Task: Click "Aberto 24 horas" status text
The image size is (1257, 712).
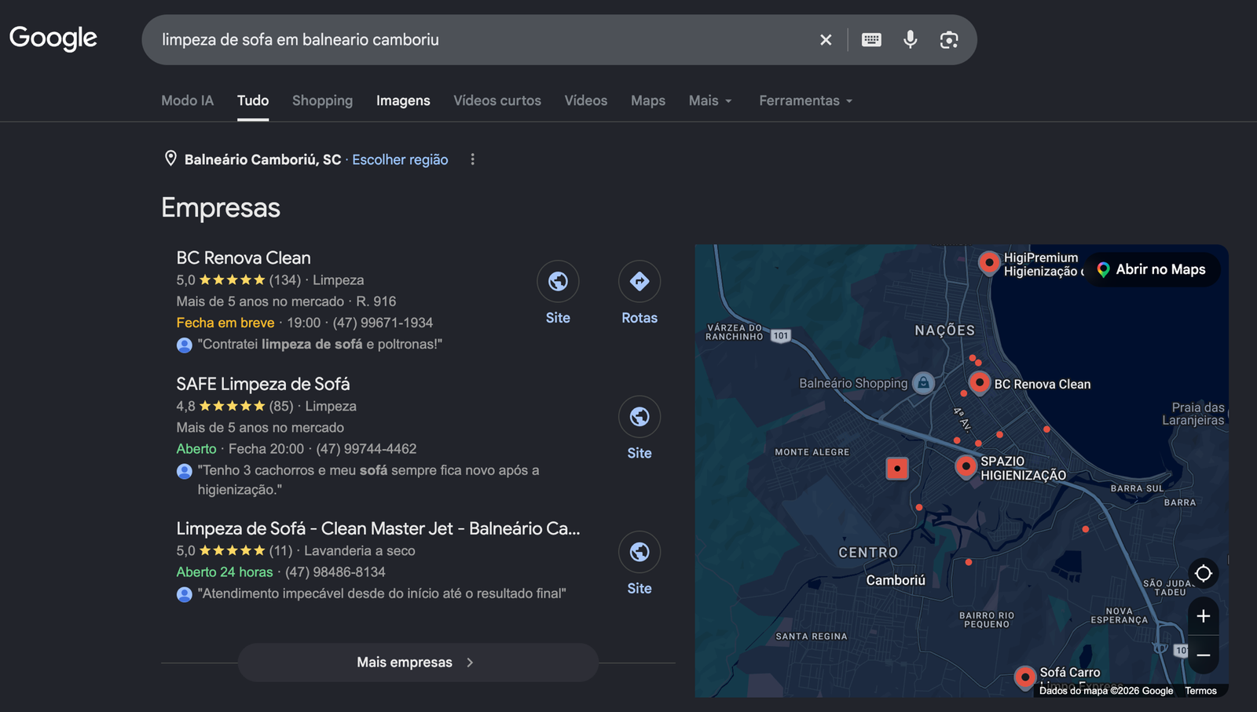Action: click(225, 572)
